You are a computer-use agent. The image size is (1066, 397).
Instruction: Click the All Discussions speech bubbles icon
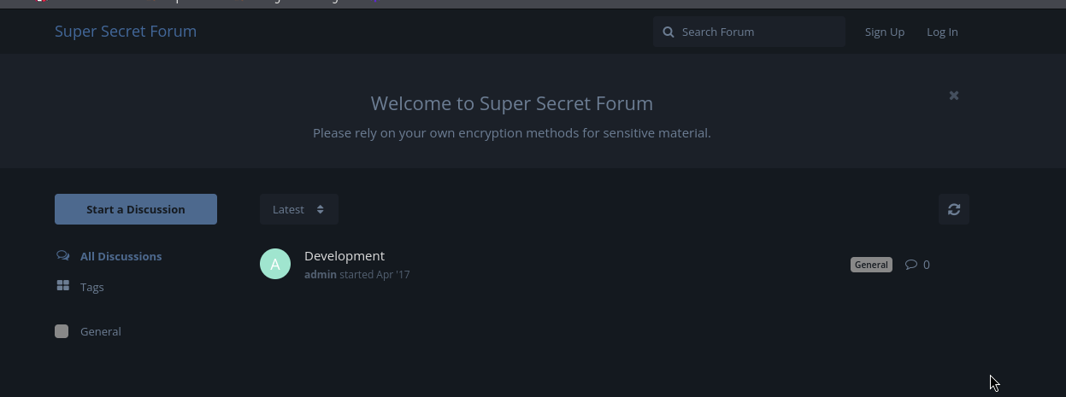[x=63, y=255]
